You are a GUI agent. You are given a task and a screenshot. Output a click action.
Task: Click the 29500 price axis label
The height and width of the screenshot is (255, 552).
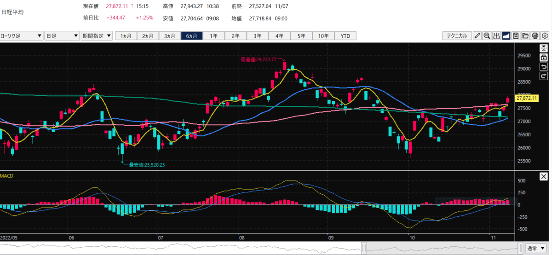(524, 56)
